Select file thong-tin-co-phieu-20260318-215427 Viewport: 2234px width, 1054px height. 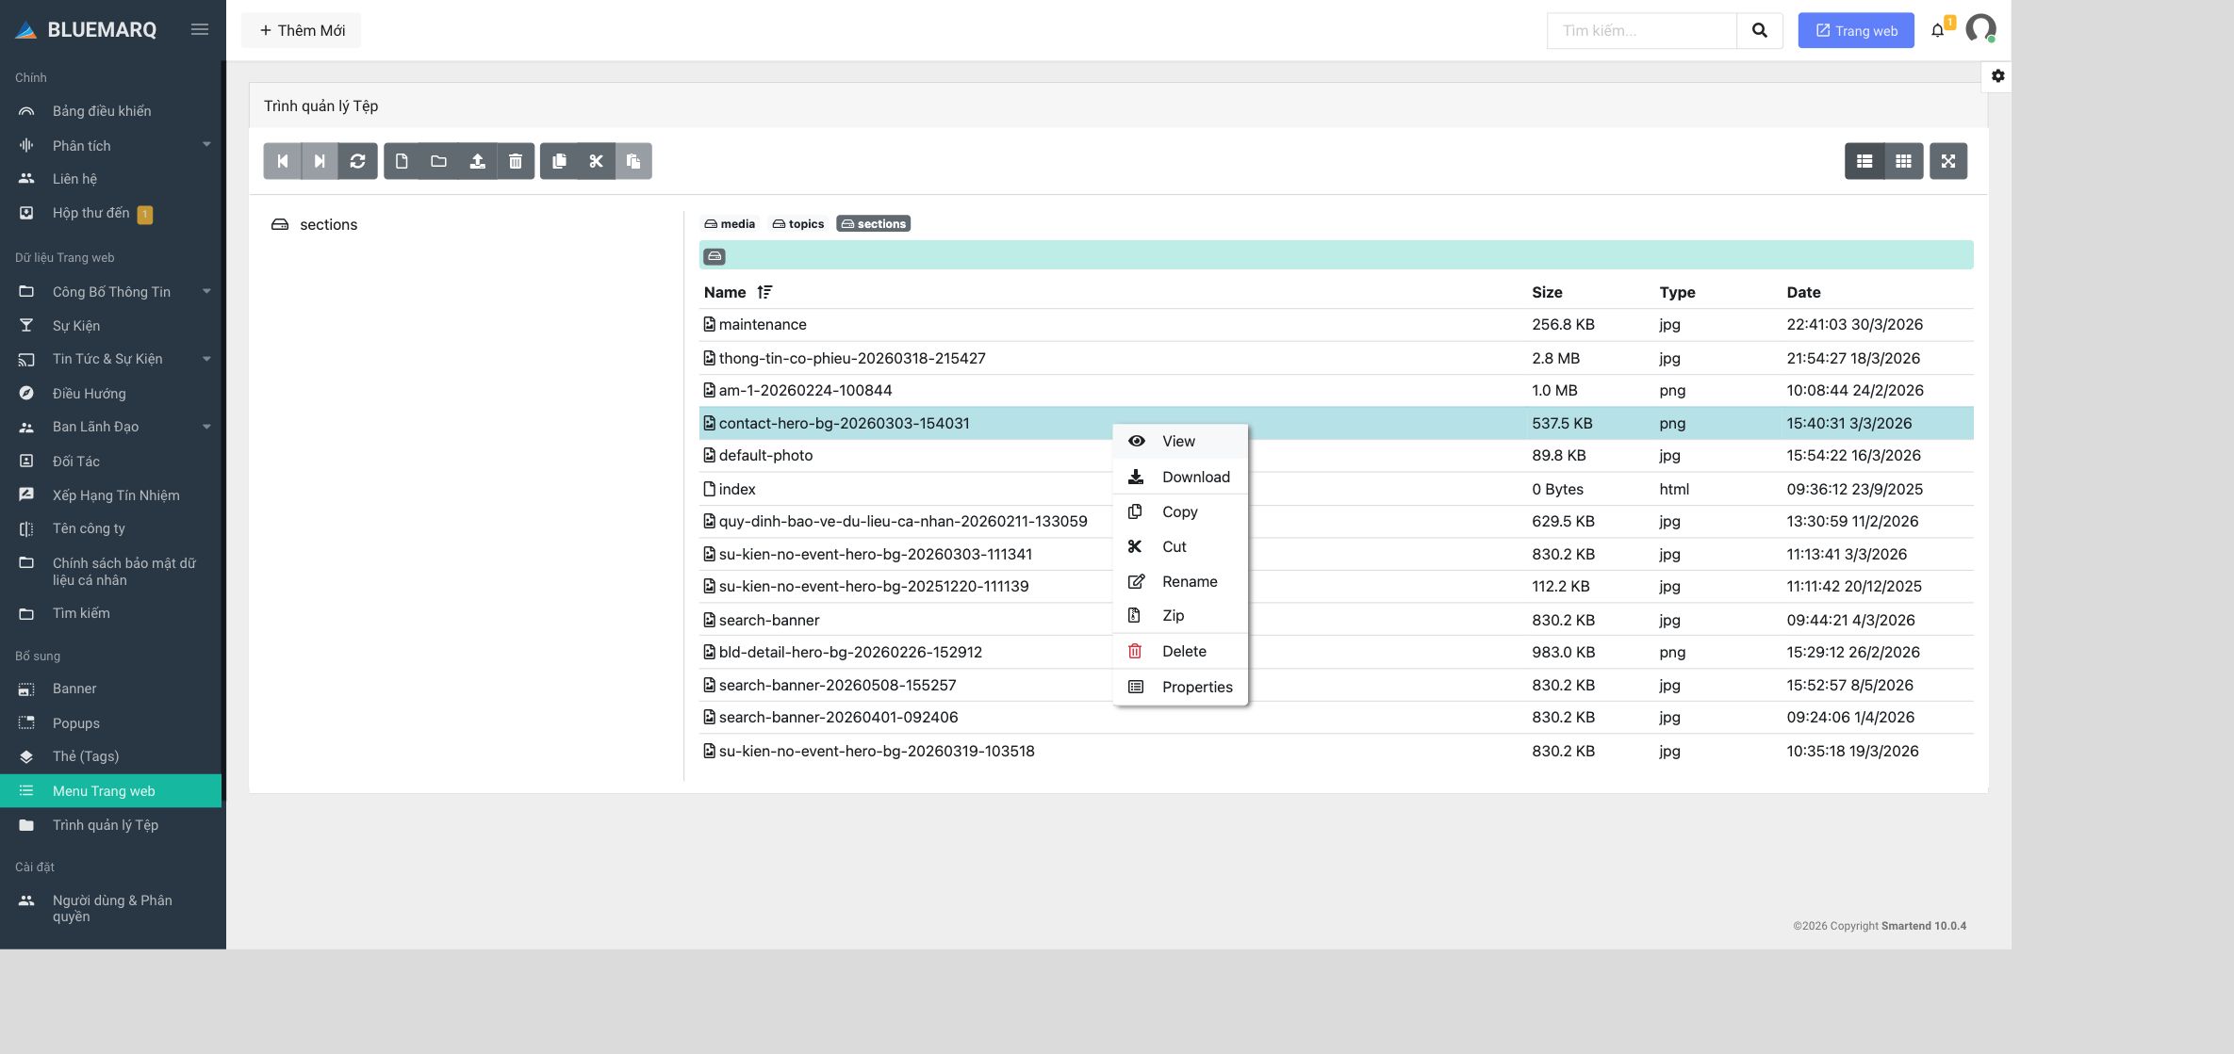[x=1337, y=358]
